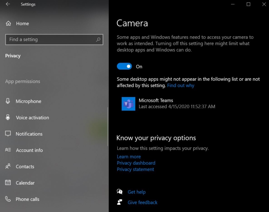Image resolution: width=269 pixels, height=212 pixels.
Task: Click the Contacts people icon
Action: [8, 166]
